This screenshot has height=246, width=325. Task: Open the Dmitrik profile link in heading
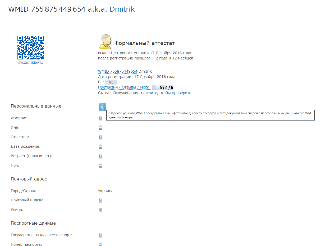(122, 9)
